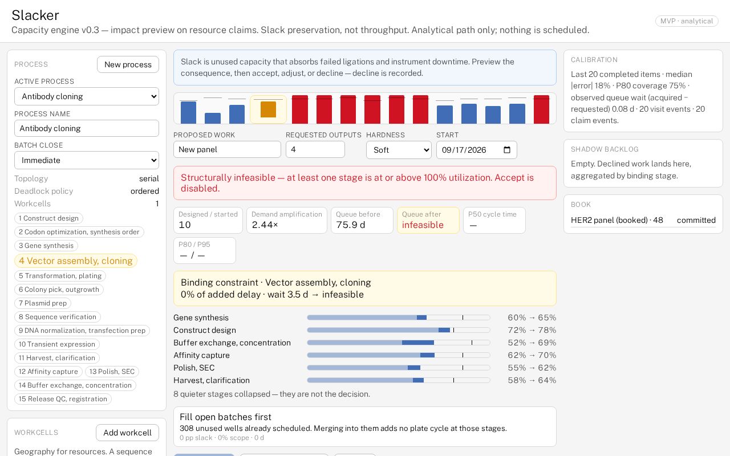Click the MVP · analytical badge
730x456 pixels.
687,21
